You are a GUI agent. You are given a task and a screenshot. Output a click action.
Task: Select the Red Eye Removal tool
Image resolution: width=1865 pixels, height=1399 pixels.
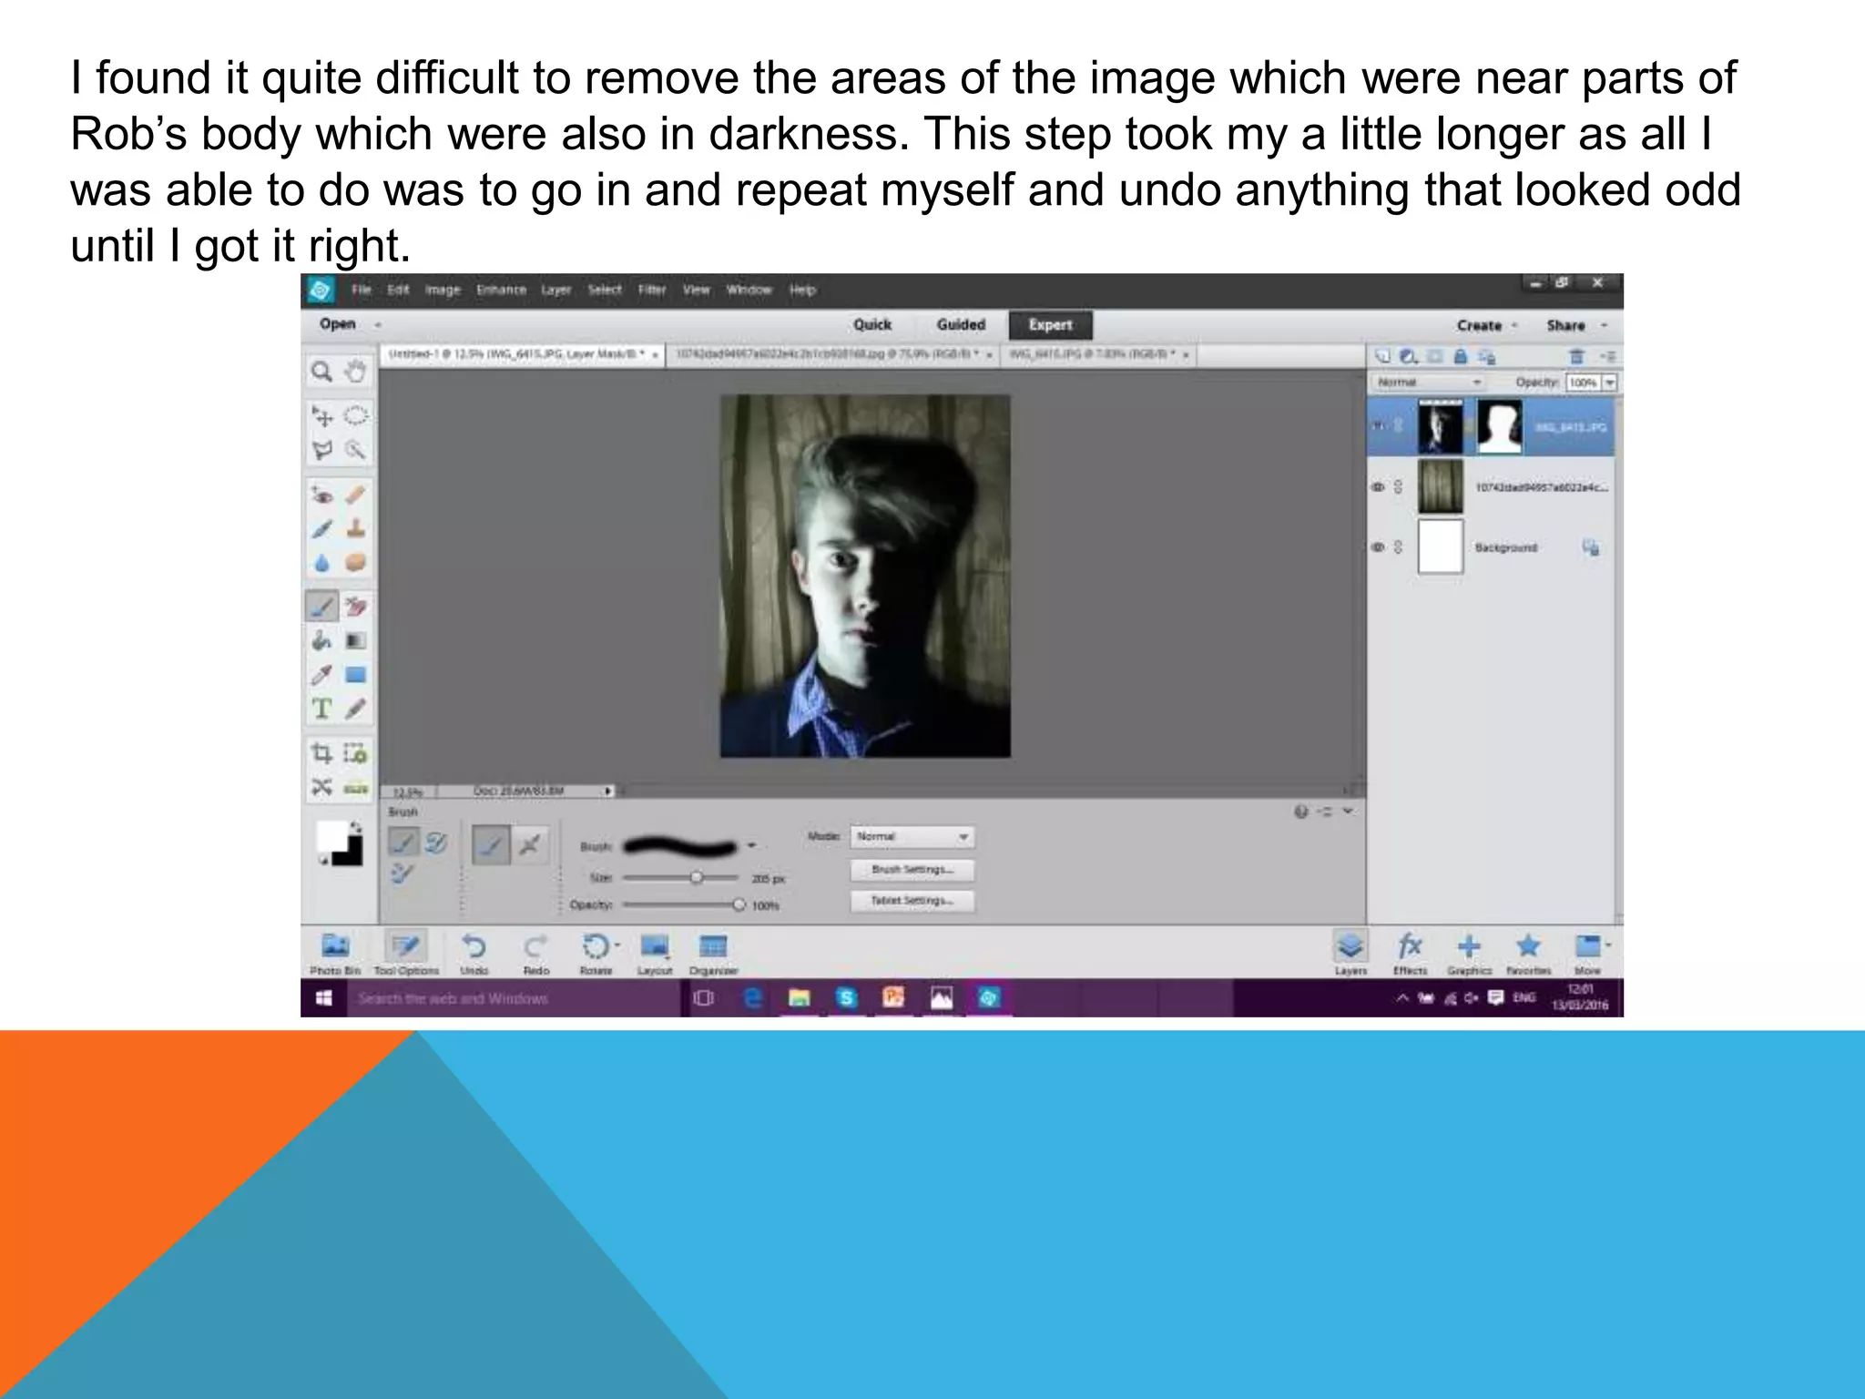[x=321, y=495]
